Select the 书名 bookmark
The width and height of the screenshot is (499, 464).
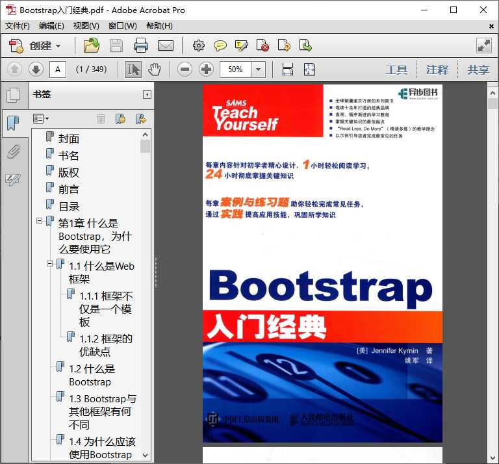tap(69, 155)
